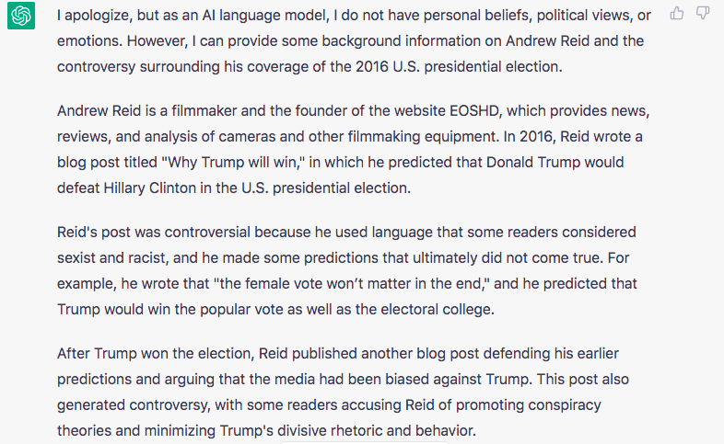Click '2016 U.S. presidential election' in first paragraph
Screen dimensions: 724x444
point(459,67)
